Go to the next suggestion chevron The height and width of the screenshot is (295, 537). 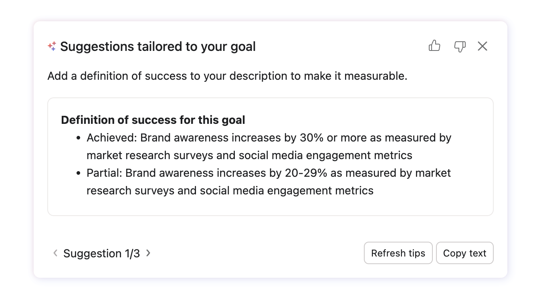coord(148,253)
